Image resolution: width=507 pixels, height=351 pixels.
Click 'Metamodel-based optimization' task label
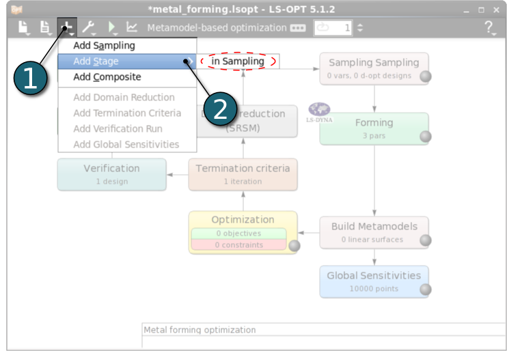(x=217, y=28)
